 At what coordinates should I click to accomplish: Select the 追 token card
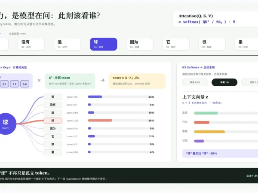(x=68, y=44)
